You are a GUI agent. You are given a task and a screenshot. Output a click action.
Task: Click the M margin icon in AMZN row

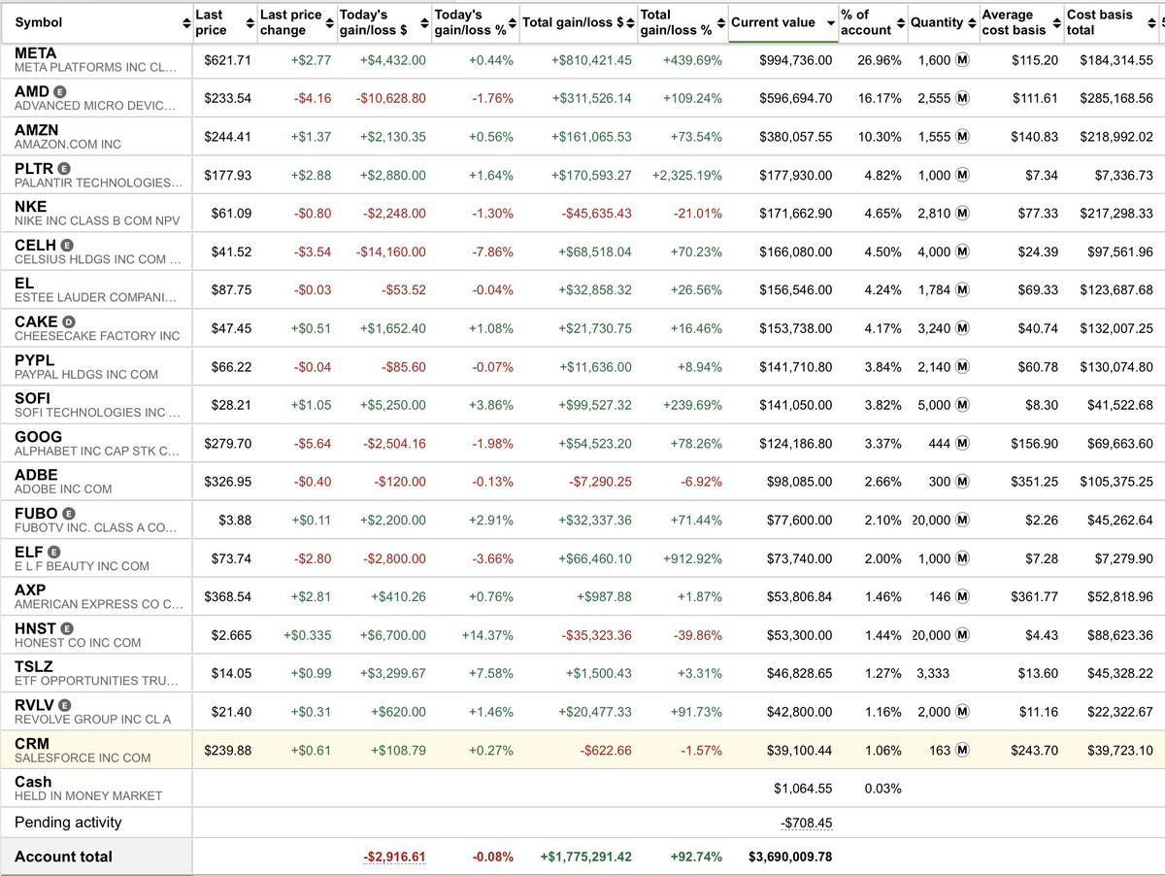click(963, 137)
